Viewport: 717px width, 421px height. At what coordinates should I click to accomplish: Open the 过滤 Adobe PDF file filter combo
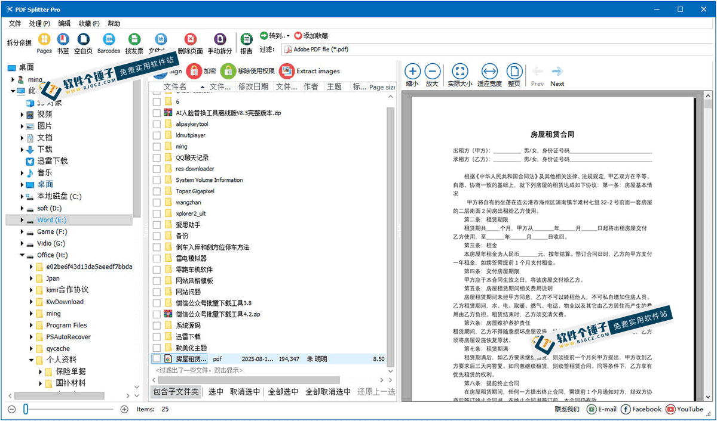tap(497, 49)
